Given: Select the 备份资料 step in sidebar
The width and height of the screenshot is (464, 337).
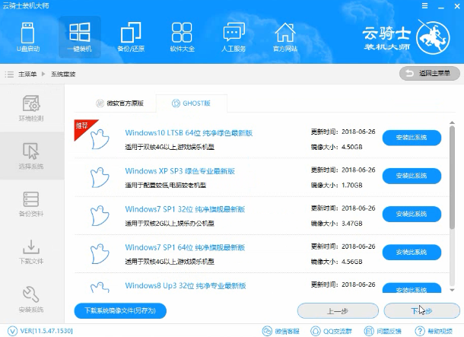Looking at the screenshot, I should (x=31, y=204).
